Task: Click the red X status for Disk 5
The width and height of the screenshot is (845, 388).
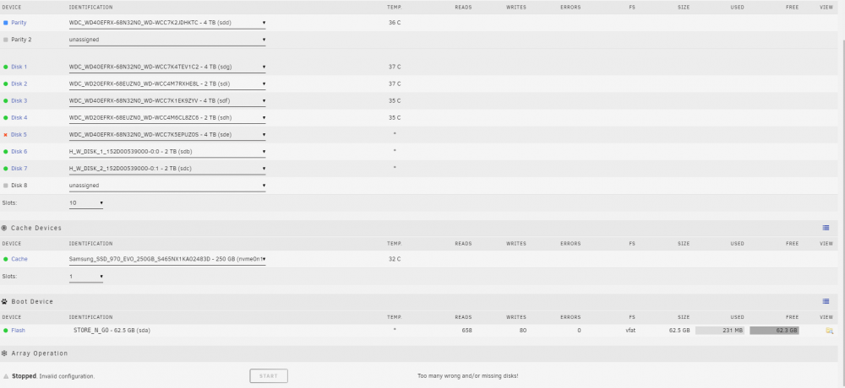Action: (x=5, y=135)
